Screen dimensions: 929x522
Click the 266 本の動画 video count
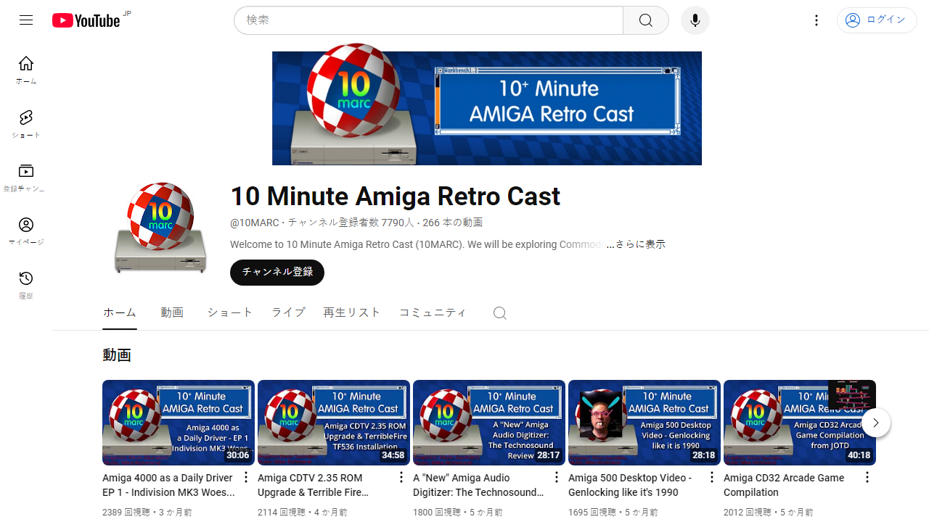tap(453, 223)
